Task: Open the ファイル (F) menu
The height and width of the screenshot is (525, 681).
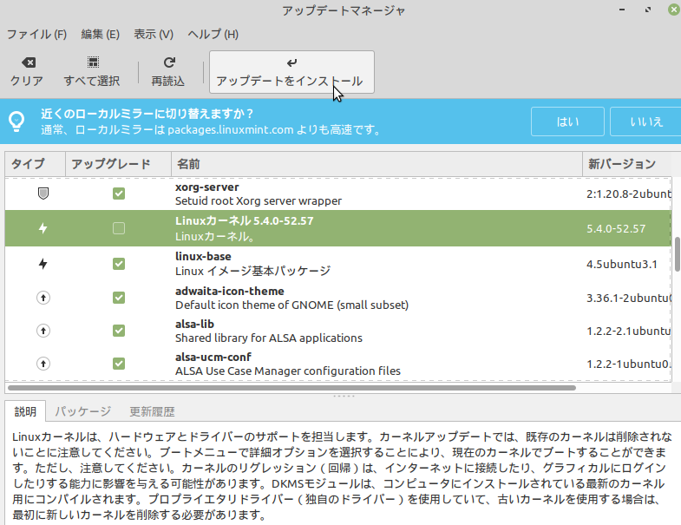Action: pyautogui.click(x=36, y=35)
